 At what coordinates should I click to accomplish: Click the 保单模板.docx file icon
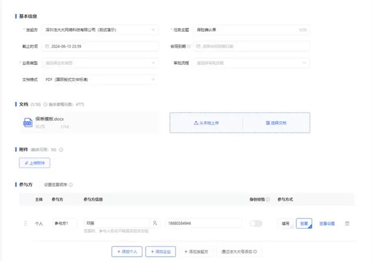[x=28, y=123]
